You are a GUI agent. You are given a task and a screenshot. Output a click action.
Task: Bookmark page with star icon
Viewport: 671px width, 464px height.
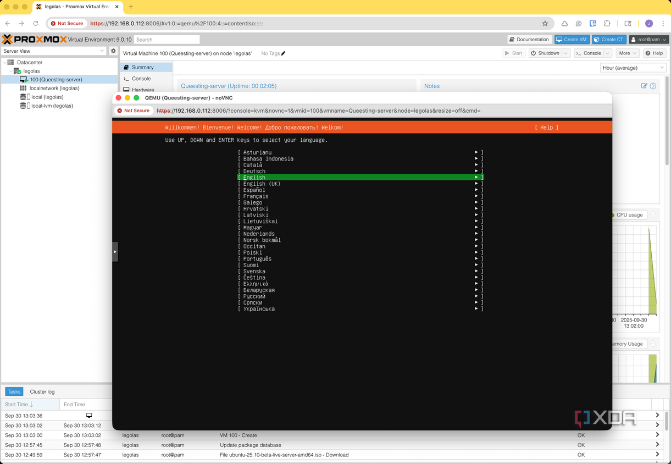coord(545,24)
